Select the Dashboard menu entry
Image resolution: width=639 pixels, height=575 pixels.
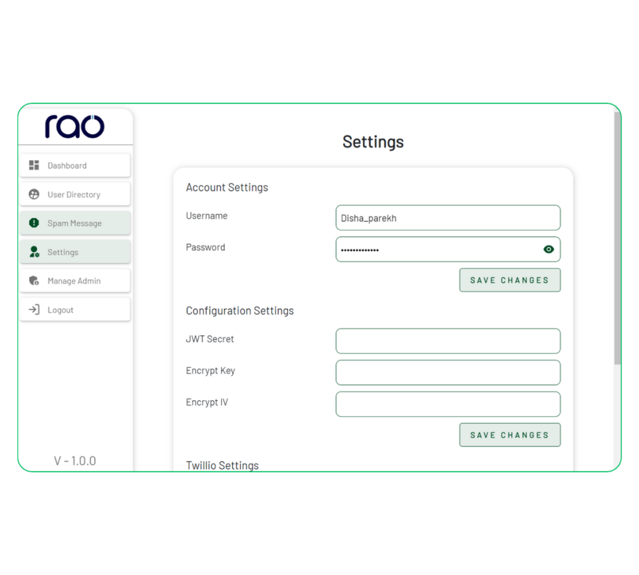tap(75, 165)
